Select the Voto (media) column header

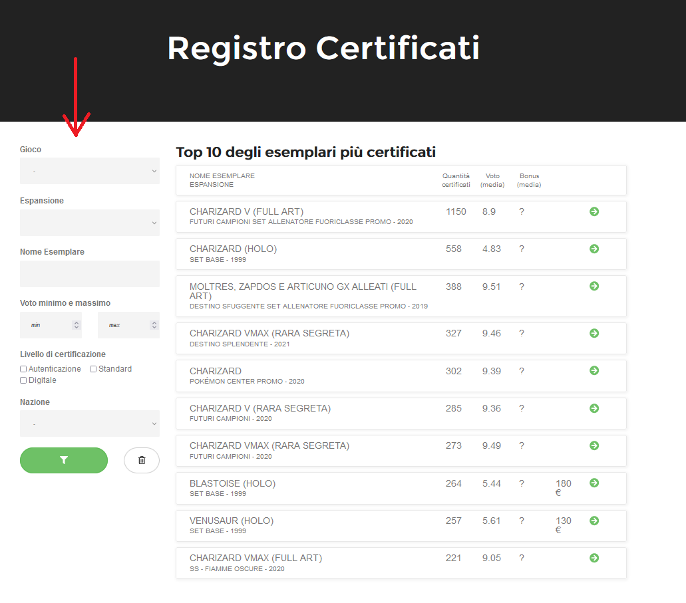coord(492,180)
